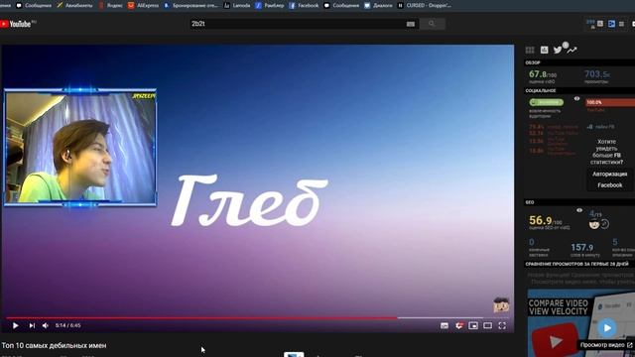Open the vidIQ trend graph icon

[571, 51]
